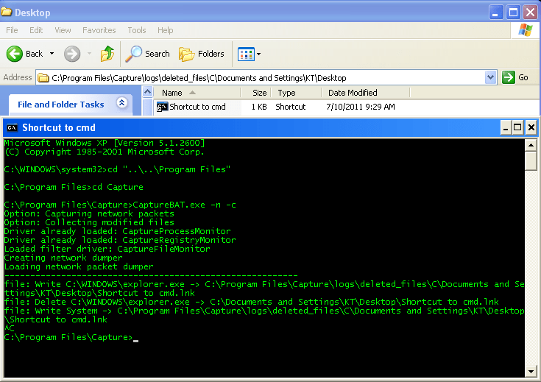Open the File menu
Viewport: 541px width, 382px height.
point(12,30)
